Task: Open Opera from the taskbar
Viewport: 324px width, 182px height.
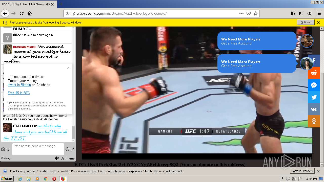Action: 54,179
